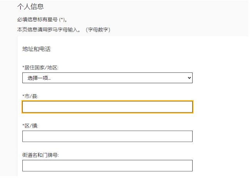
Task: Click the asterisk before 市/县
Action: (23, 96)
